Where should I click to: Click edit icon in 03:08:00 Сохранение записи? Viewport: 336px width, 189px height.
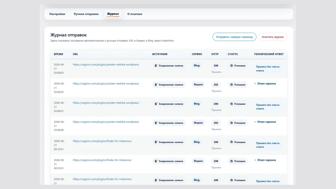tap(156, 123)
